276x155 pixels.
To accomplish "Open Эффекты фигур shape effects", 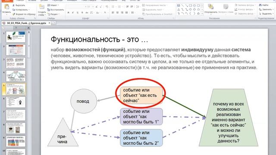I will coord(245,13).
